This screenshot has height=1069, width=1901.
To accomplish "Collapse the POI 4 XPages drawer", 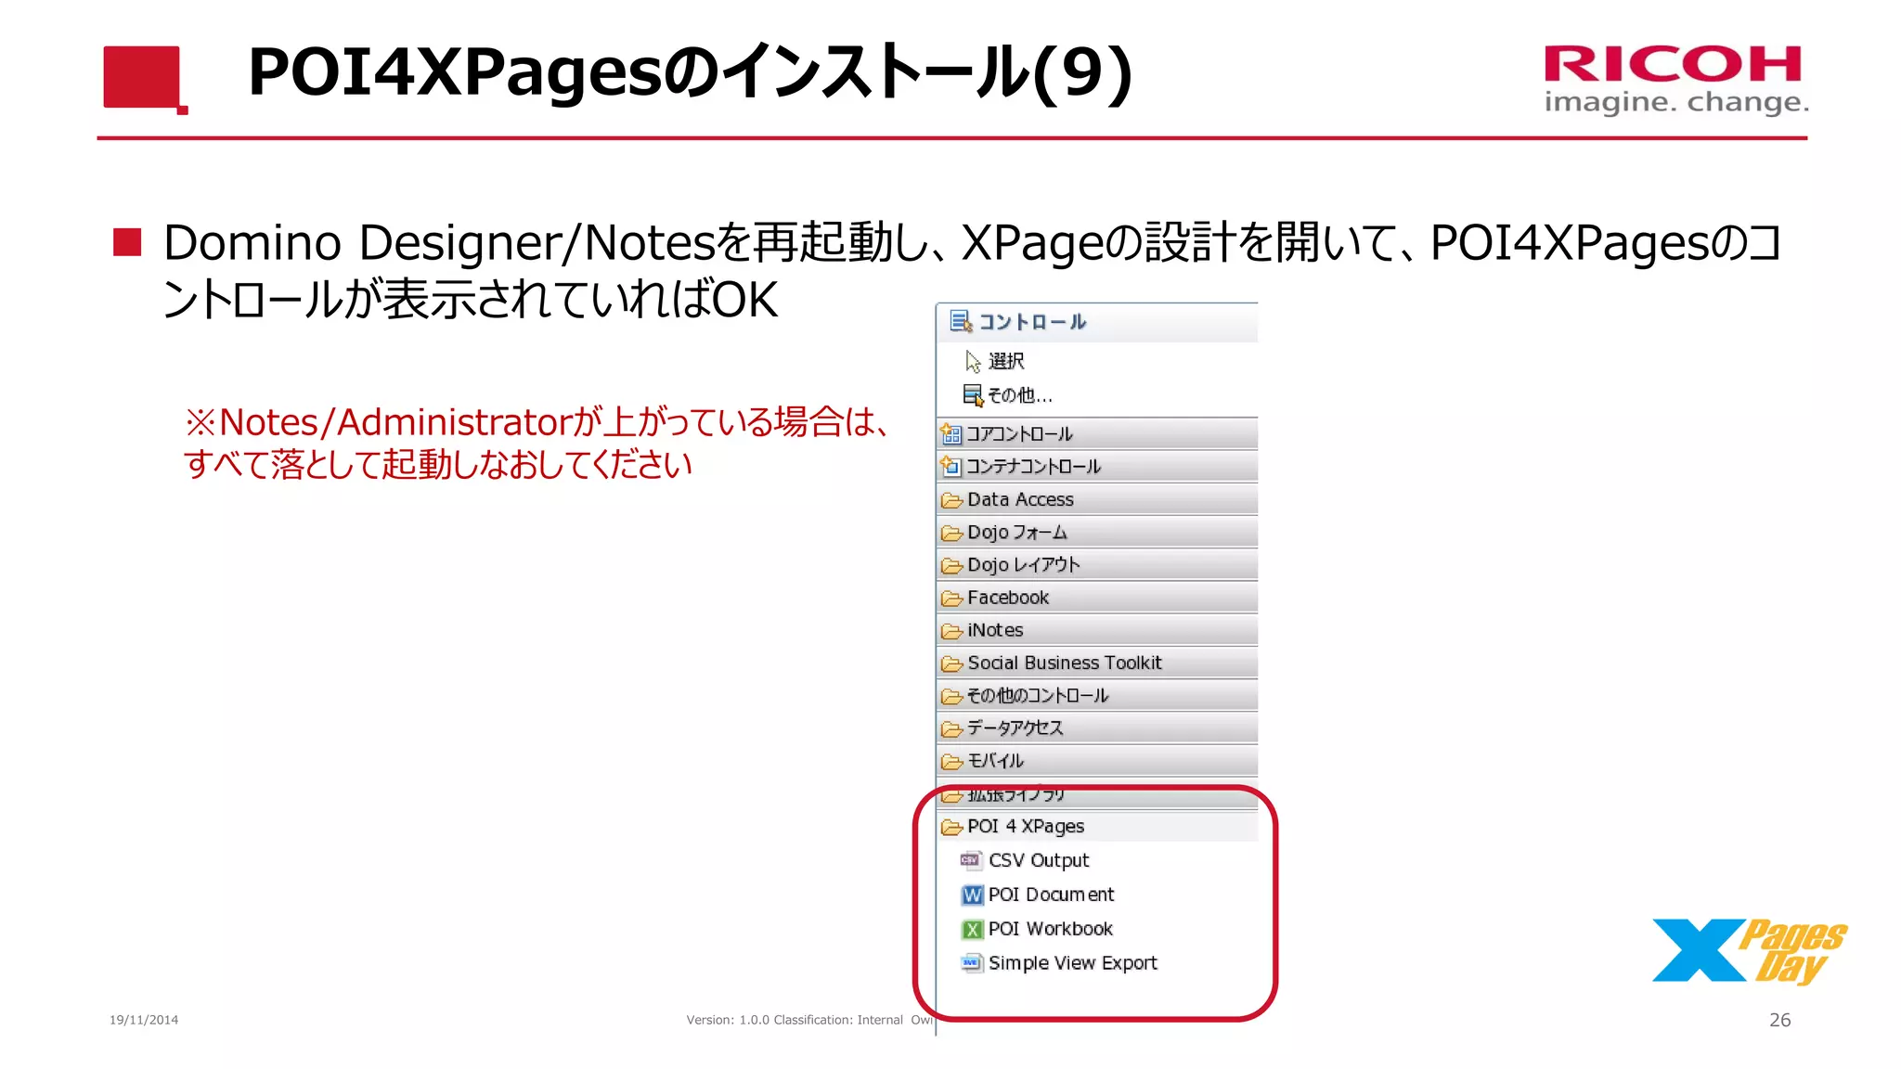I will pyautogui.click(x=1098, y=826).
